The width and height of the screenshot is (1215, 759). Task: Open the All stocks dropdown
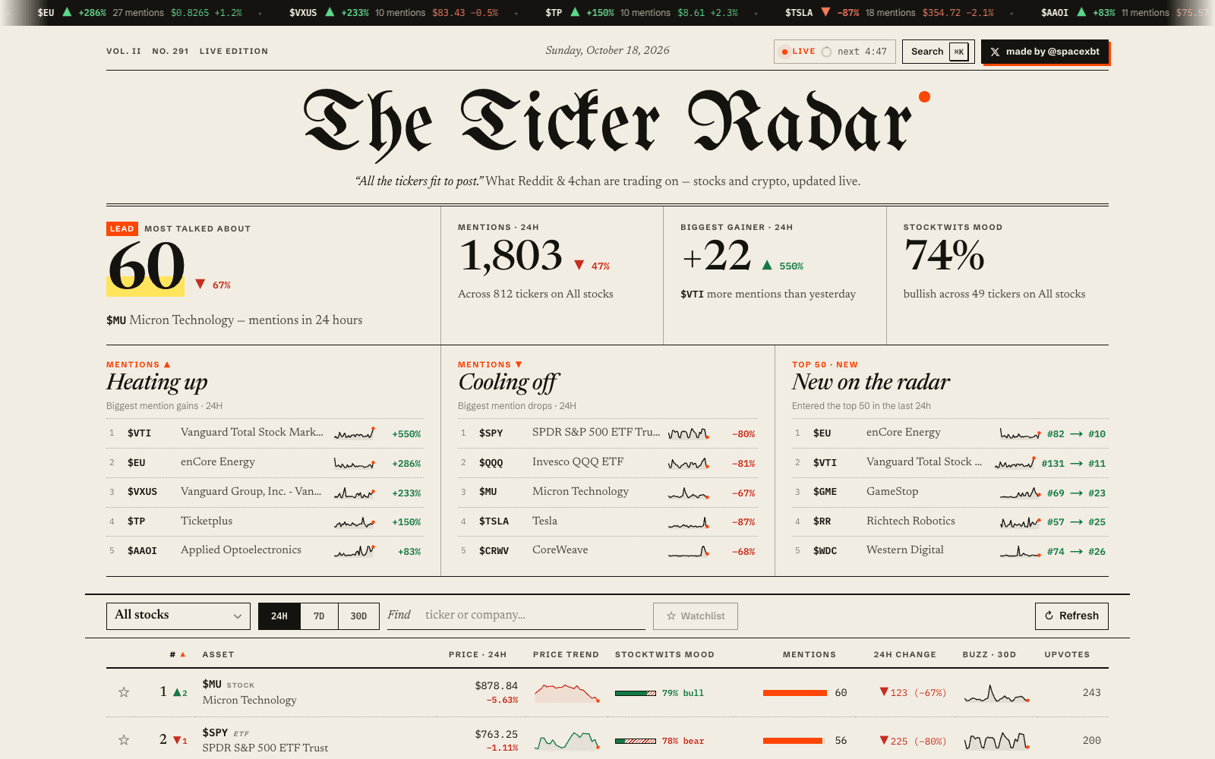pos(178,616)
